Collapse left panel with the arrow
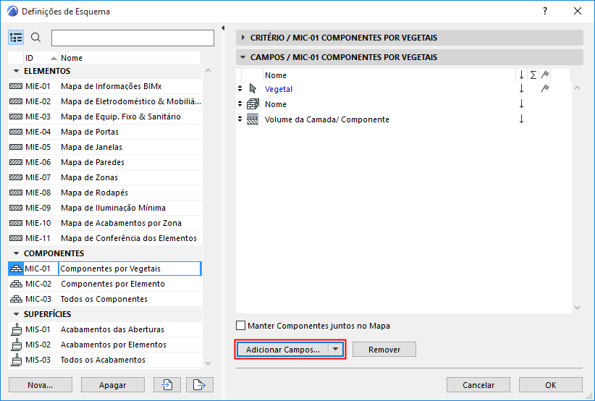The width and height of the screenshot is (595, 401). (x=223, y=28)
